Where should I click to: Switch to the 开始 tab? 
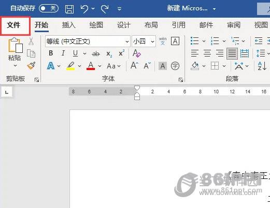pos(41,25)
